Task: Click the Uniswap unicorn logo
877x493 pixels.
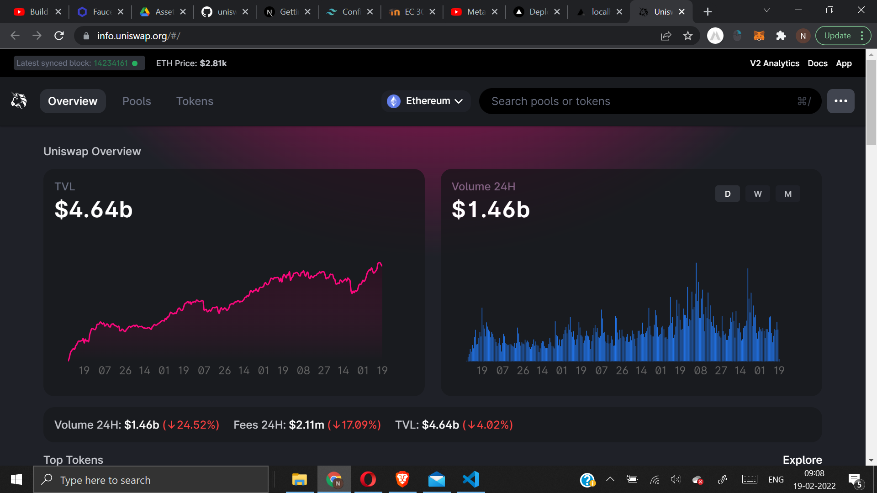Action: [x=19, y=100]
